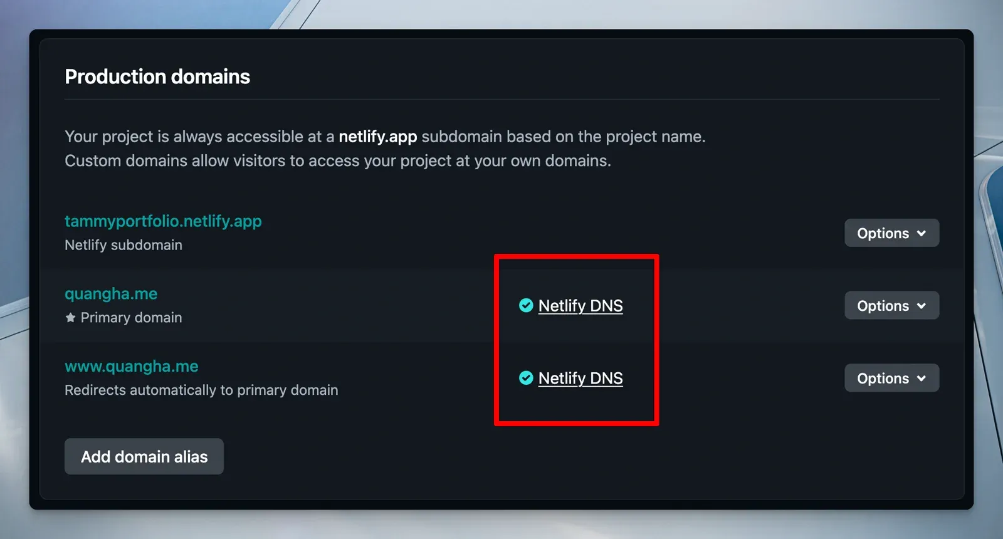Click the chevron arrow on tammyportfolio.netlify.app's Options button

(921, 233)
